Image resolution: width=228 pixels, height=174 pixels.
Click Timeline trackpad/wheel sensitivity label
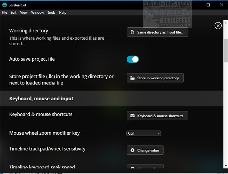tap(47, 149)
